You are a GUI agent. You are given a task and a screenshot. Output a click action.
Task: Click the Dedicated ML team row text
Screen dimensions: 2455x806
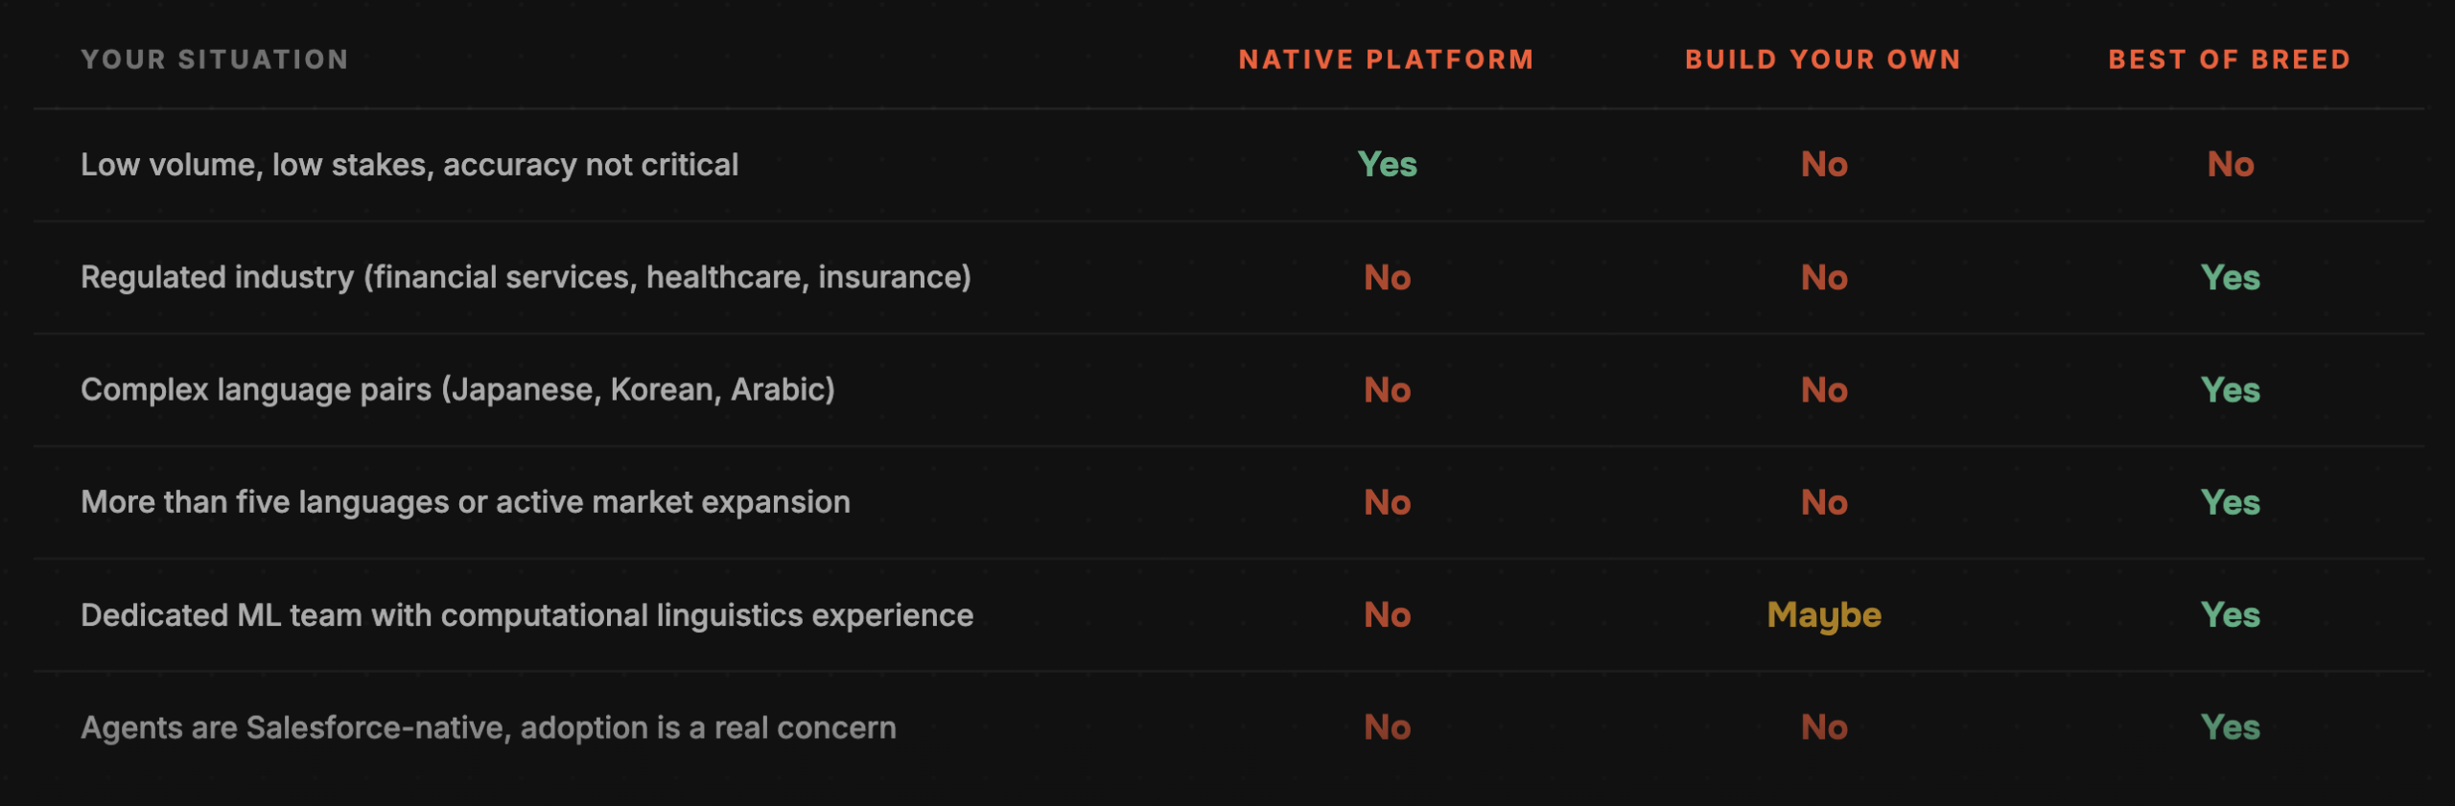click(526, 615)
